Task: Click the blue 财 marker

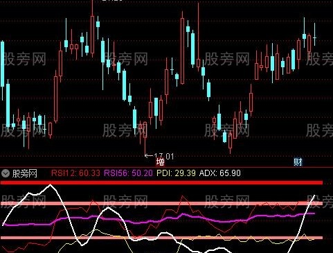Action: click(x=298, y=162)
